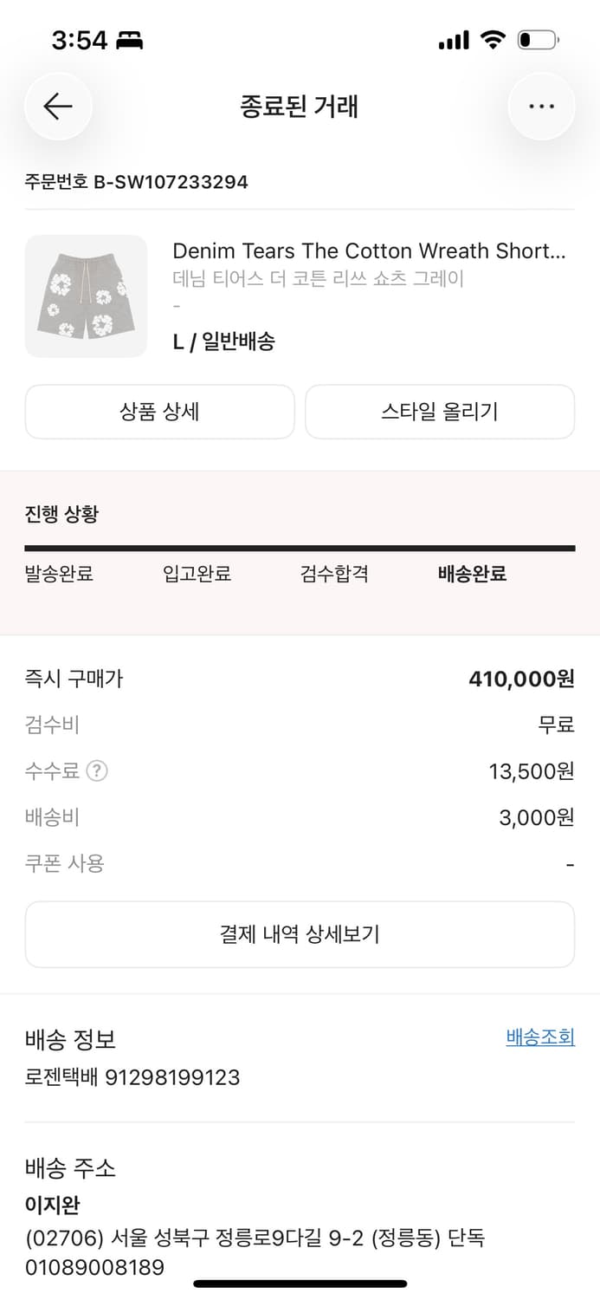Tap the 스타일 올리기 button
The width and height of the screenshot is (600, 1300).
(439, 412)
